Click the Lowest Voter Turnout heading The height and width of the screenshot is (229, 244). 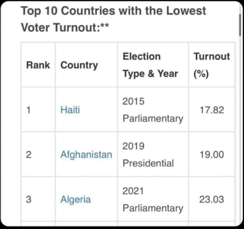[113, 19]
